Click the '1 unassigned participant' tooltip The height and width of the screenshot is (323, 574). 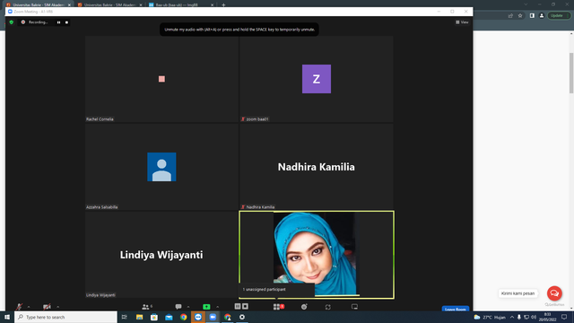[x=277, y=289]
